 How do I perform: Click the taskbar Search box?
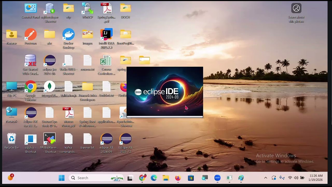tap(96, 178)
